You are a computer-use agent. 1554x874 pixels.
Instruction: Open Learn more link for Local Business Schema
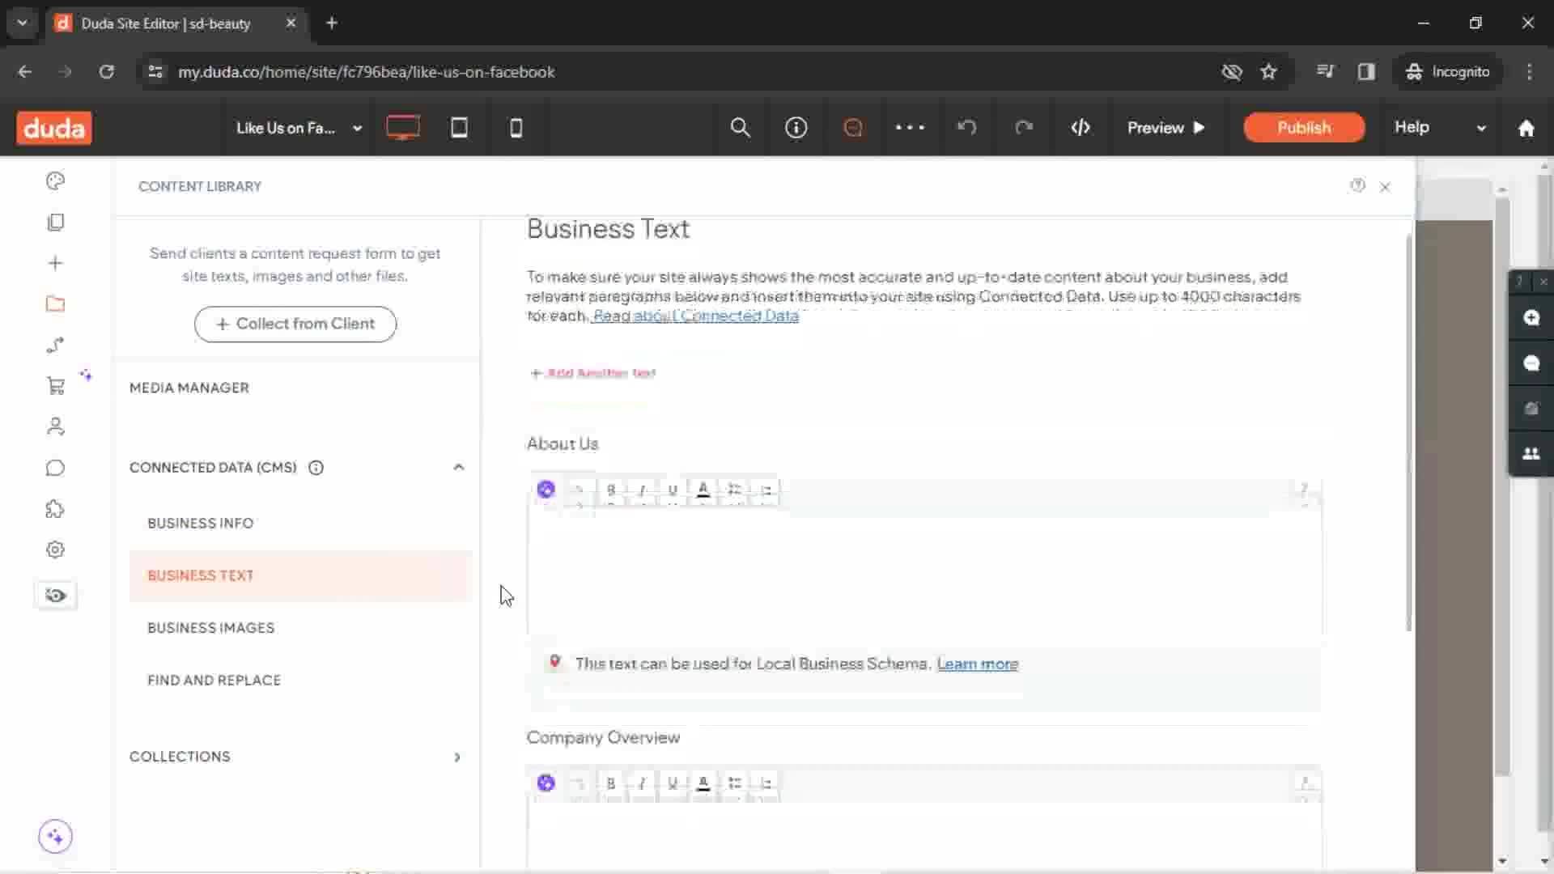click(978, 664)
